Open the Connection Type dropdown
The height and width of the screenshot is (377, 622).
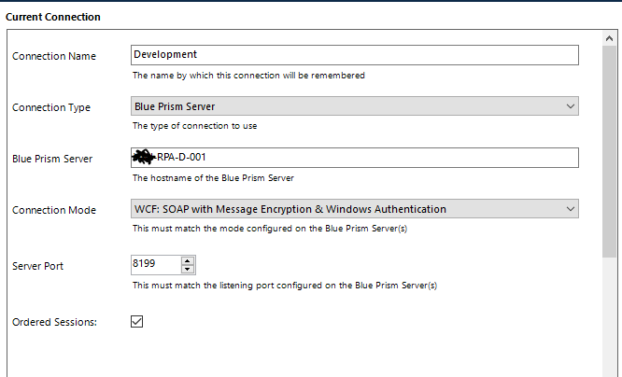pyautogui.click(x=346, y=106)
